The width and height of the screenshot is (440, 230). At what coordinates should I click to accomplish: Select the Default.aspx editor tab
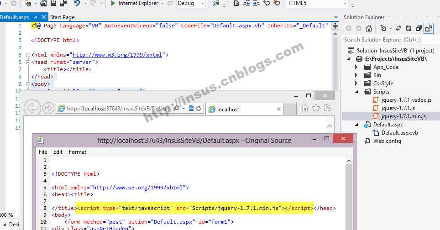(x=15, y=17)
